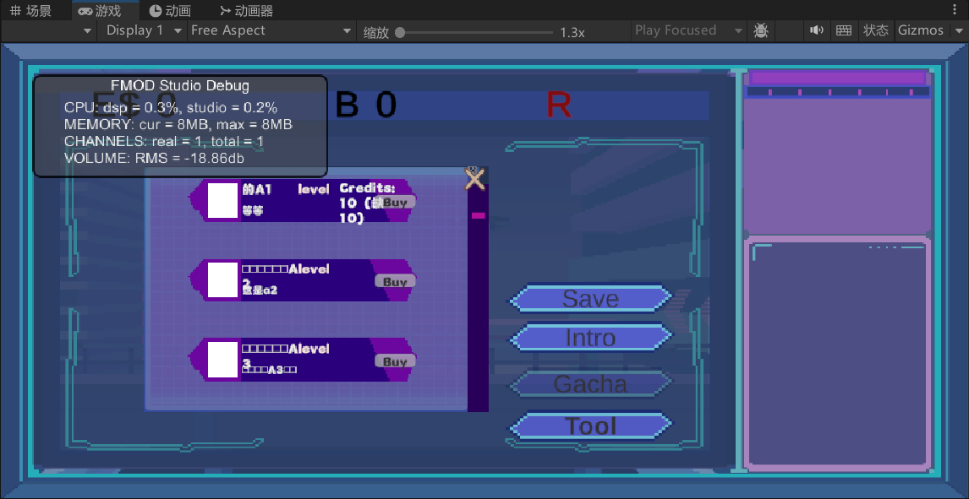Close the shop panel with X icon
Image resolution: width=969 pixels, height=499 pixels.
[475, 178]
